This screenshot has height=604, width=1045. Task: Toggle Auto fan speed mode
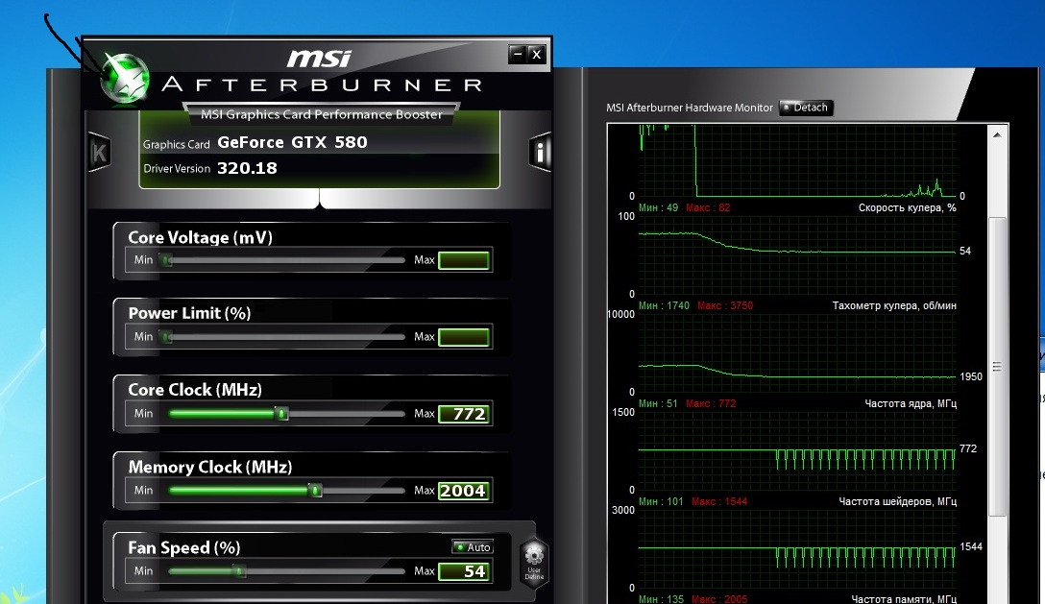point(473,547)
